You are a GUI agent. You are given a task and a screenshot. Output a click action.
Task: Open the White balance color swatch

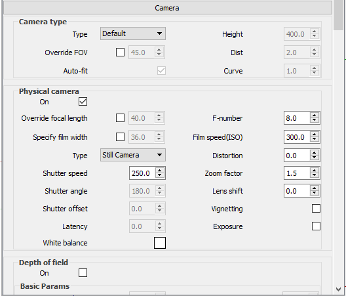(160, 243)
